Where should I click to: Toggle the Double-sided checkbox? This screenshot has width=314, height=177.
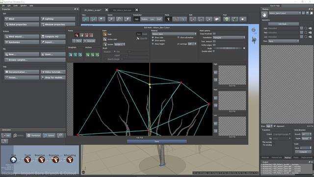coord(214,51)
